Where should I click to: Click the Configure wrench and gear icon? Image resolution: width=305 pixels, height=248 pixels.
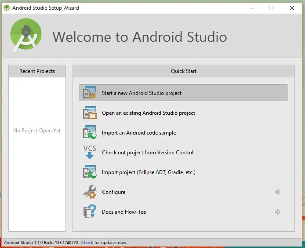coord(90,192)
